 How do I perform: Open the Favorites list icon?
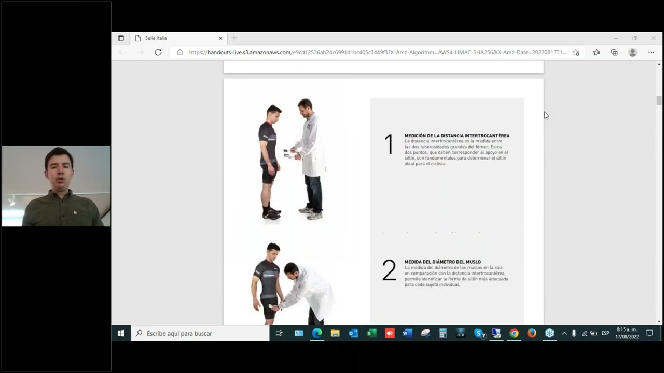point(597,52)
